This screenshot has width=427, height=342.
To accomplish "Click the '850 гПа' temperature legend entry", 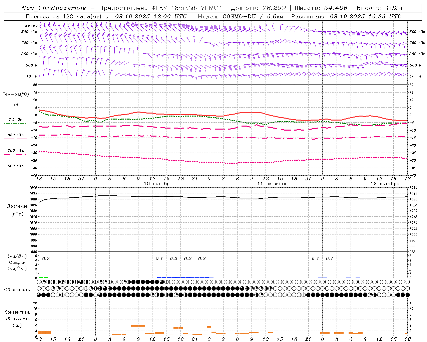I will pyautogui.click(x=15, y=135).
